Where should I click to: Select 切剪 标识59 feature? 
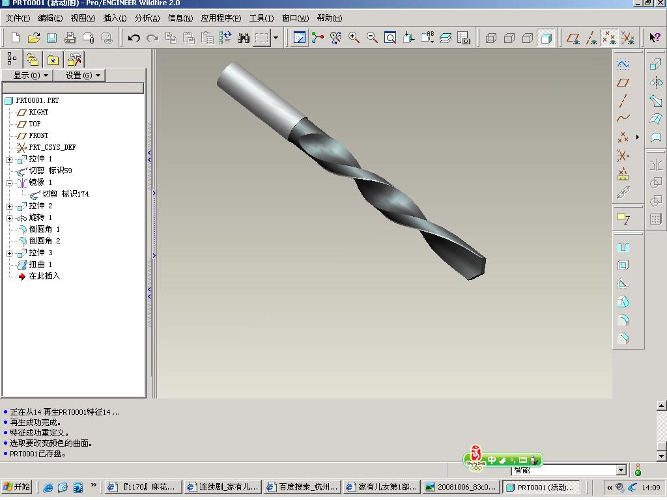tap(50, 171)
